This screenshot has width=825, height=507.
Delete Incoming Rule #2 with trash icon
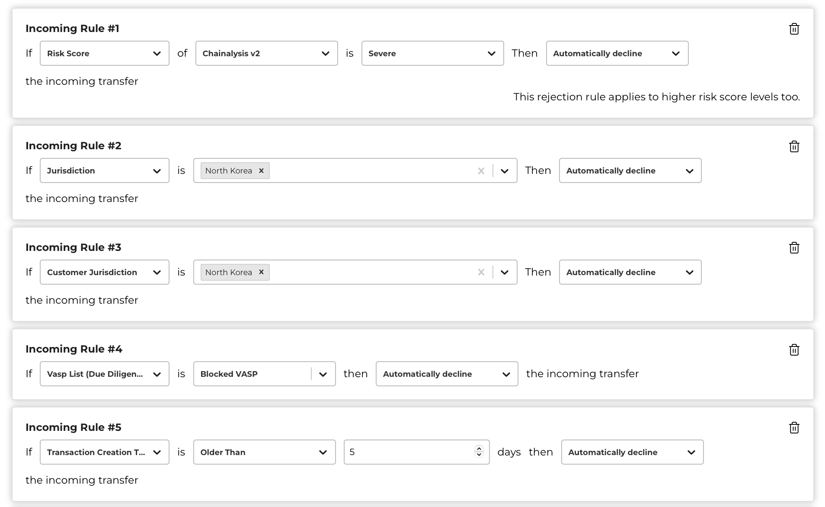point(794,146)
